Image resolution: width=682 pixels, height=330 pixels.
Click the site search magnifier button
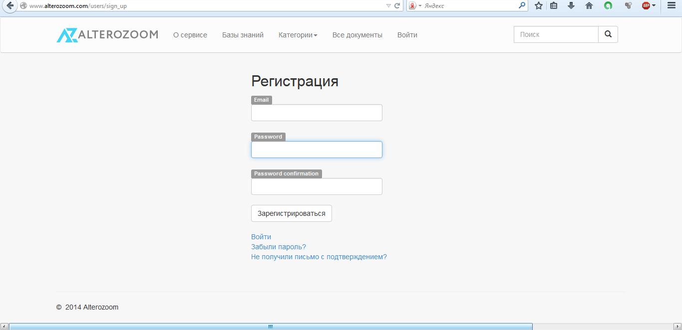[608, 34]
